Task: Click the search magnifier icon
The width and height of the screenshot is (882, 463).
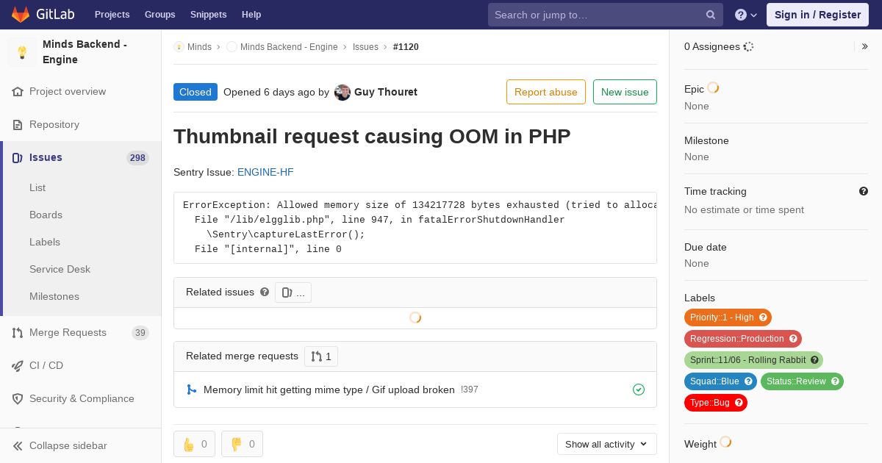Action: pyautogui.click(x=711, y=15)
